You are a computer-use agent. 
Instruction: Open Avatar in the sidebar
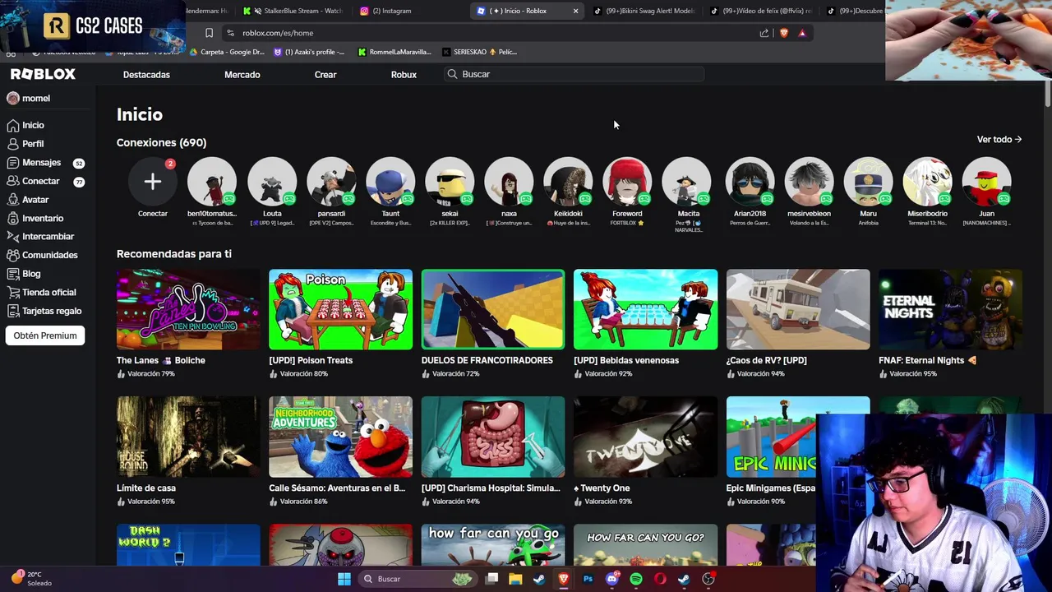(28, 200)
